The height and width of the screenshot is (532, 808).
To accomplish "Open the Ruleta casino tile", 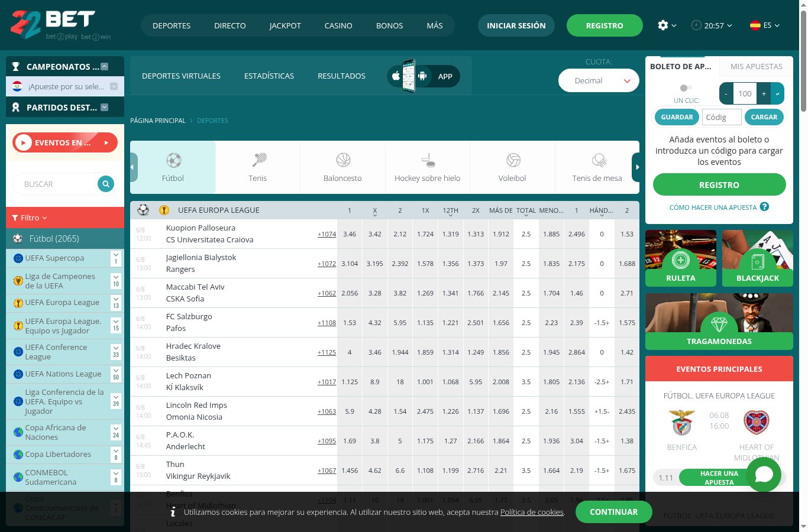I will [681, 258].
